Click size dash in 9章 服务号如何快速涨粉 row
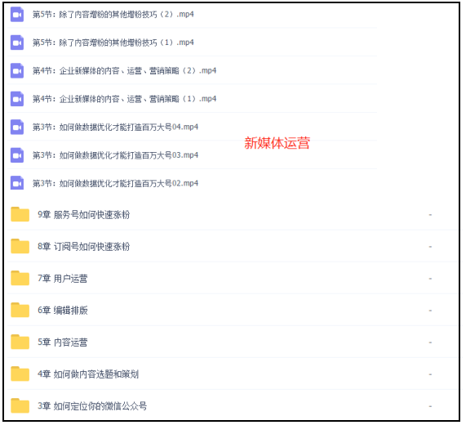The height and width of the screenshot is (425, 466). pyautogui.click(x=430, y=215)
